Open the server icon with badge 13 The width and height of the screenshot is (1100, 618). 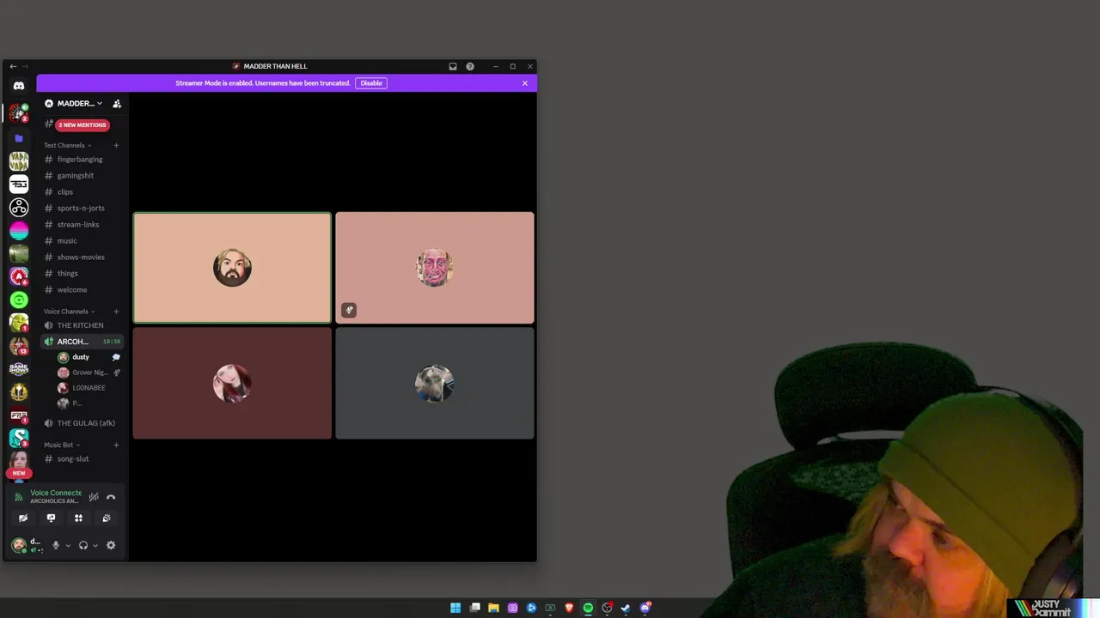pos(19,346)
